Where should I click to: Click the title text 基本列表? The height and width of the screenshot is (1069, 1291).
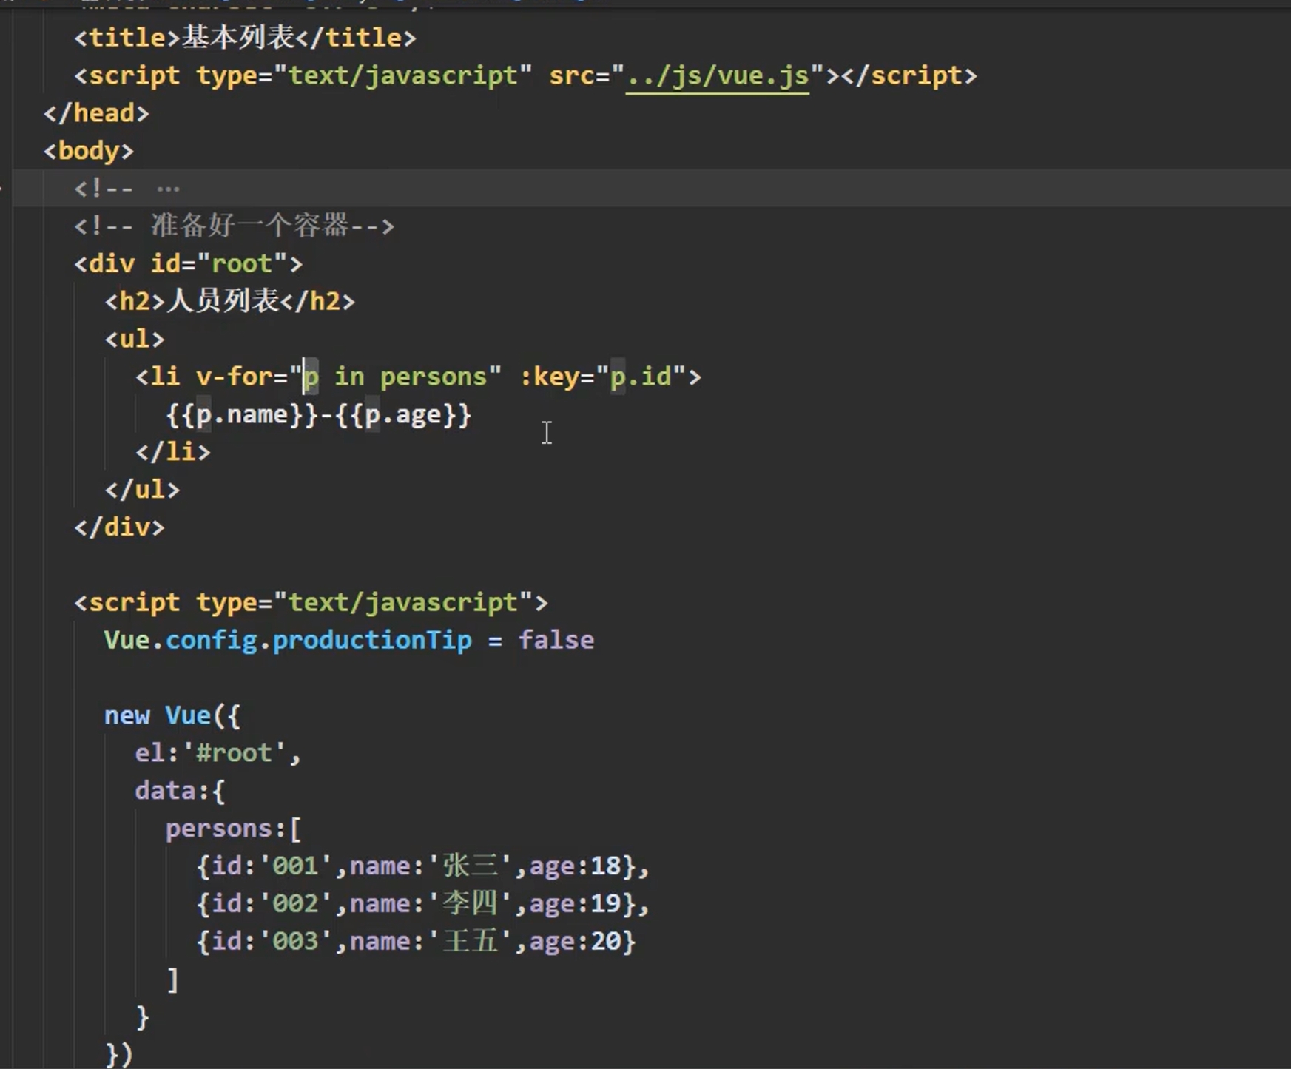(238, 38)
